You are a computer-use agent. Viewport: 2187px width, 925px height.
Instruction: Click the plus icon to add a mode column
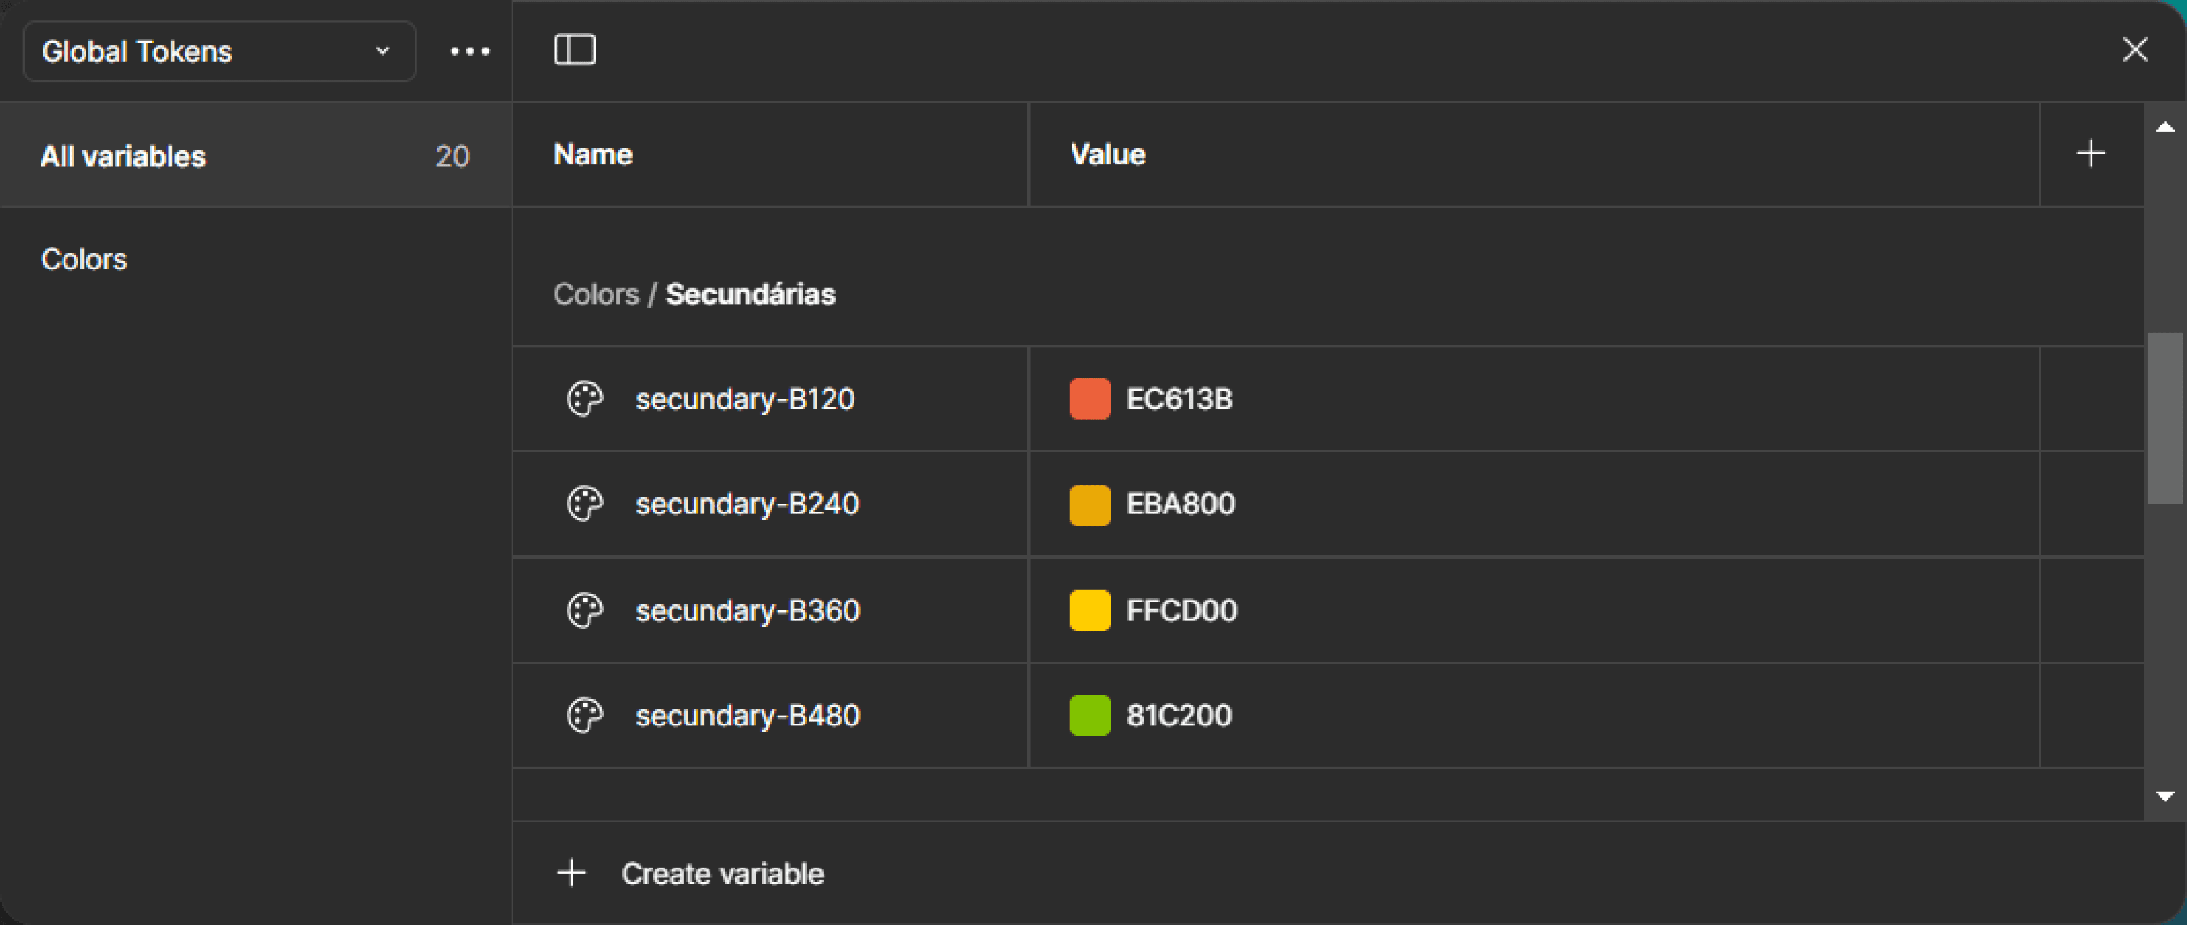pos(2090,154)
